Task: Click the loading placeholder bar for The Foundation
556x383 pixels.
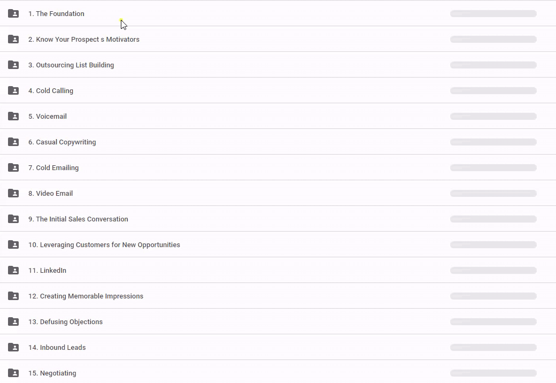Action: (x=493, y=14)
